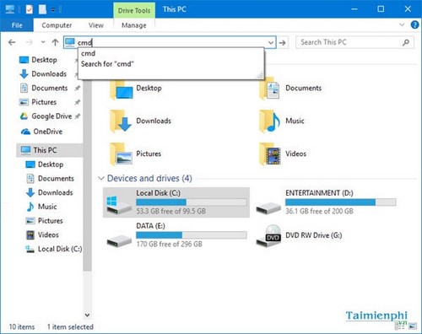Select This PC in navigation pane
The width and height of the screenshot is (422, 334).
[45, 150]
